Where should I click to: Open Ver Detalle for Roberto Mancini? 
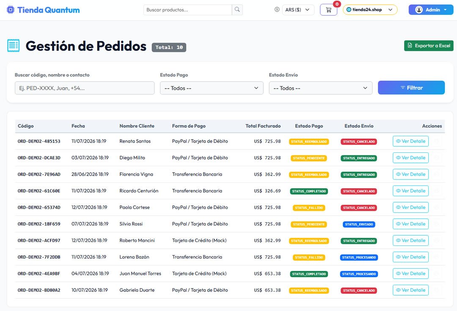410,240
